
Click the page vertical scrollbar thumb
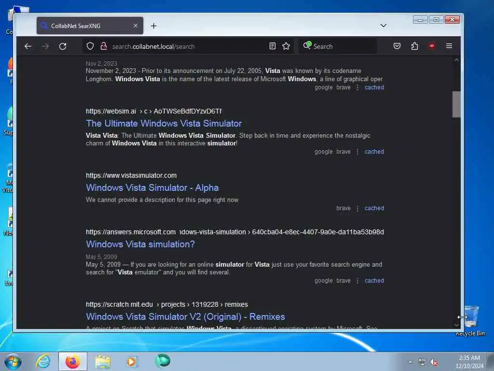coord(456,104)
